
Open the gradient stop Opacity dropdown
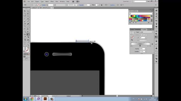[x=146, y=49]
